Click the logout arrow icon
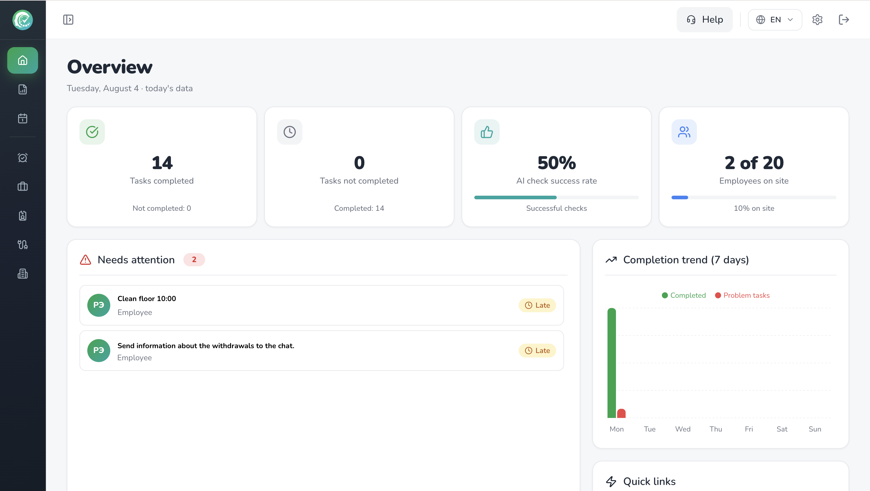 click(844, 20)
